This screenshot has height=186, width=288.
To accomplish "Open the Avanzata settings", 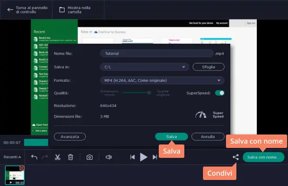I will (70, 137).
